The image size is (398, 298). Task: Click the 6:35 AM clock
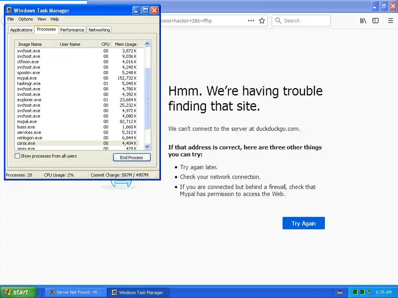point(384,292)
